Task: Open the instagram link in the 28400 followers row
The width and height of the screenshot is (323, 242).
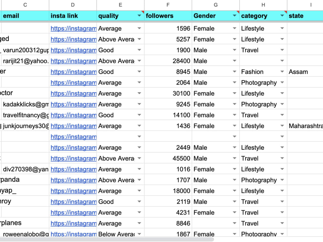Action: coord(74,61)
